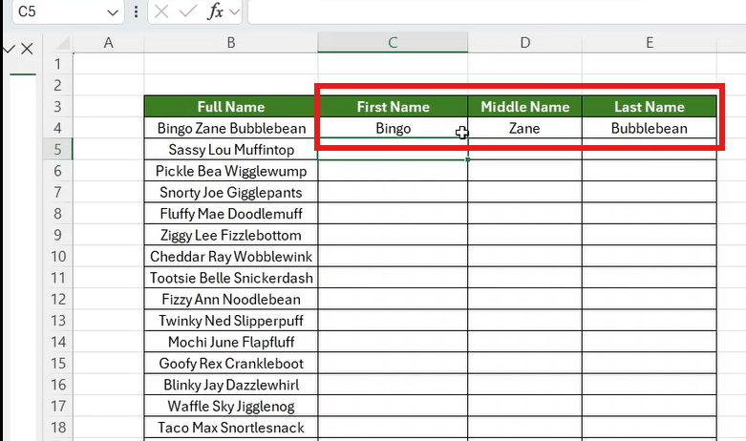This screenshot has height=441, width=746.
Task: Click the Last Name header cell
Action: (x=649, y=107)
